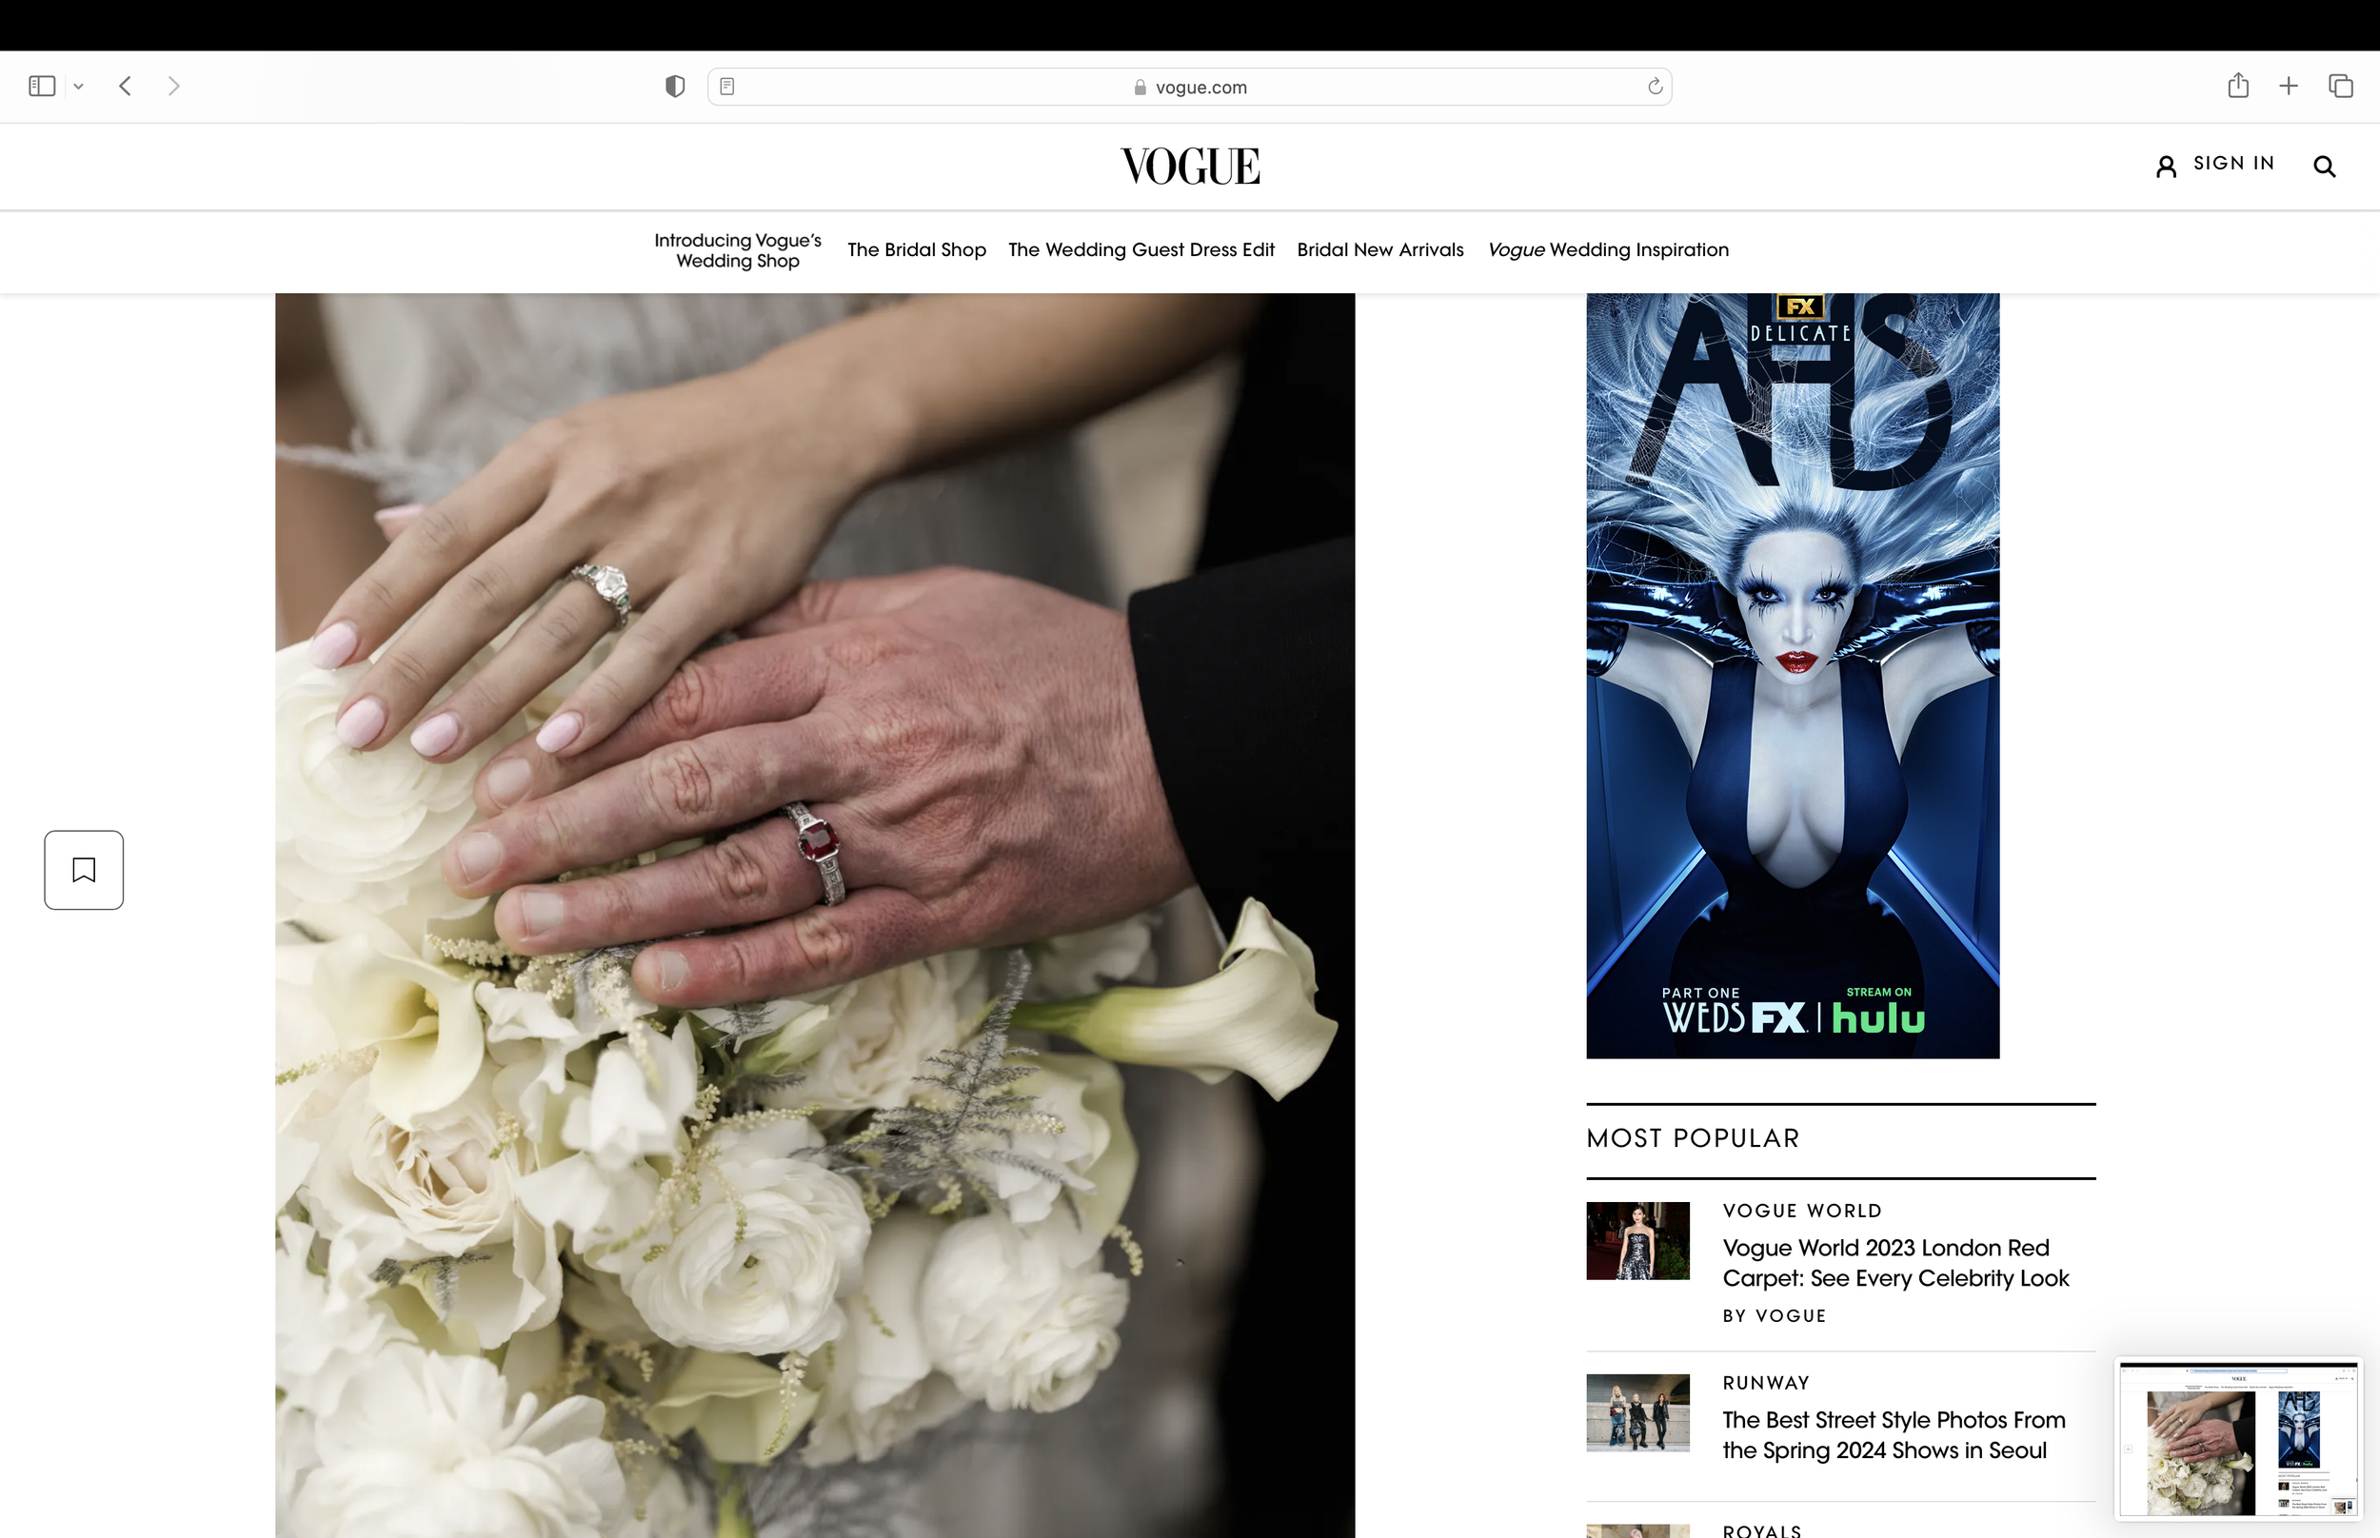
Task: Select The Bridal Shop menu item
Action: [x=916, y=249]
